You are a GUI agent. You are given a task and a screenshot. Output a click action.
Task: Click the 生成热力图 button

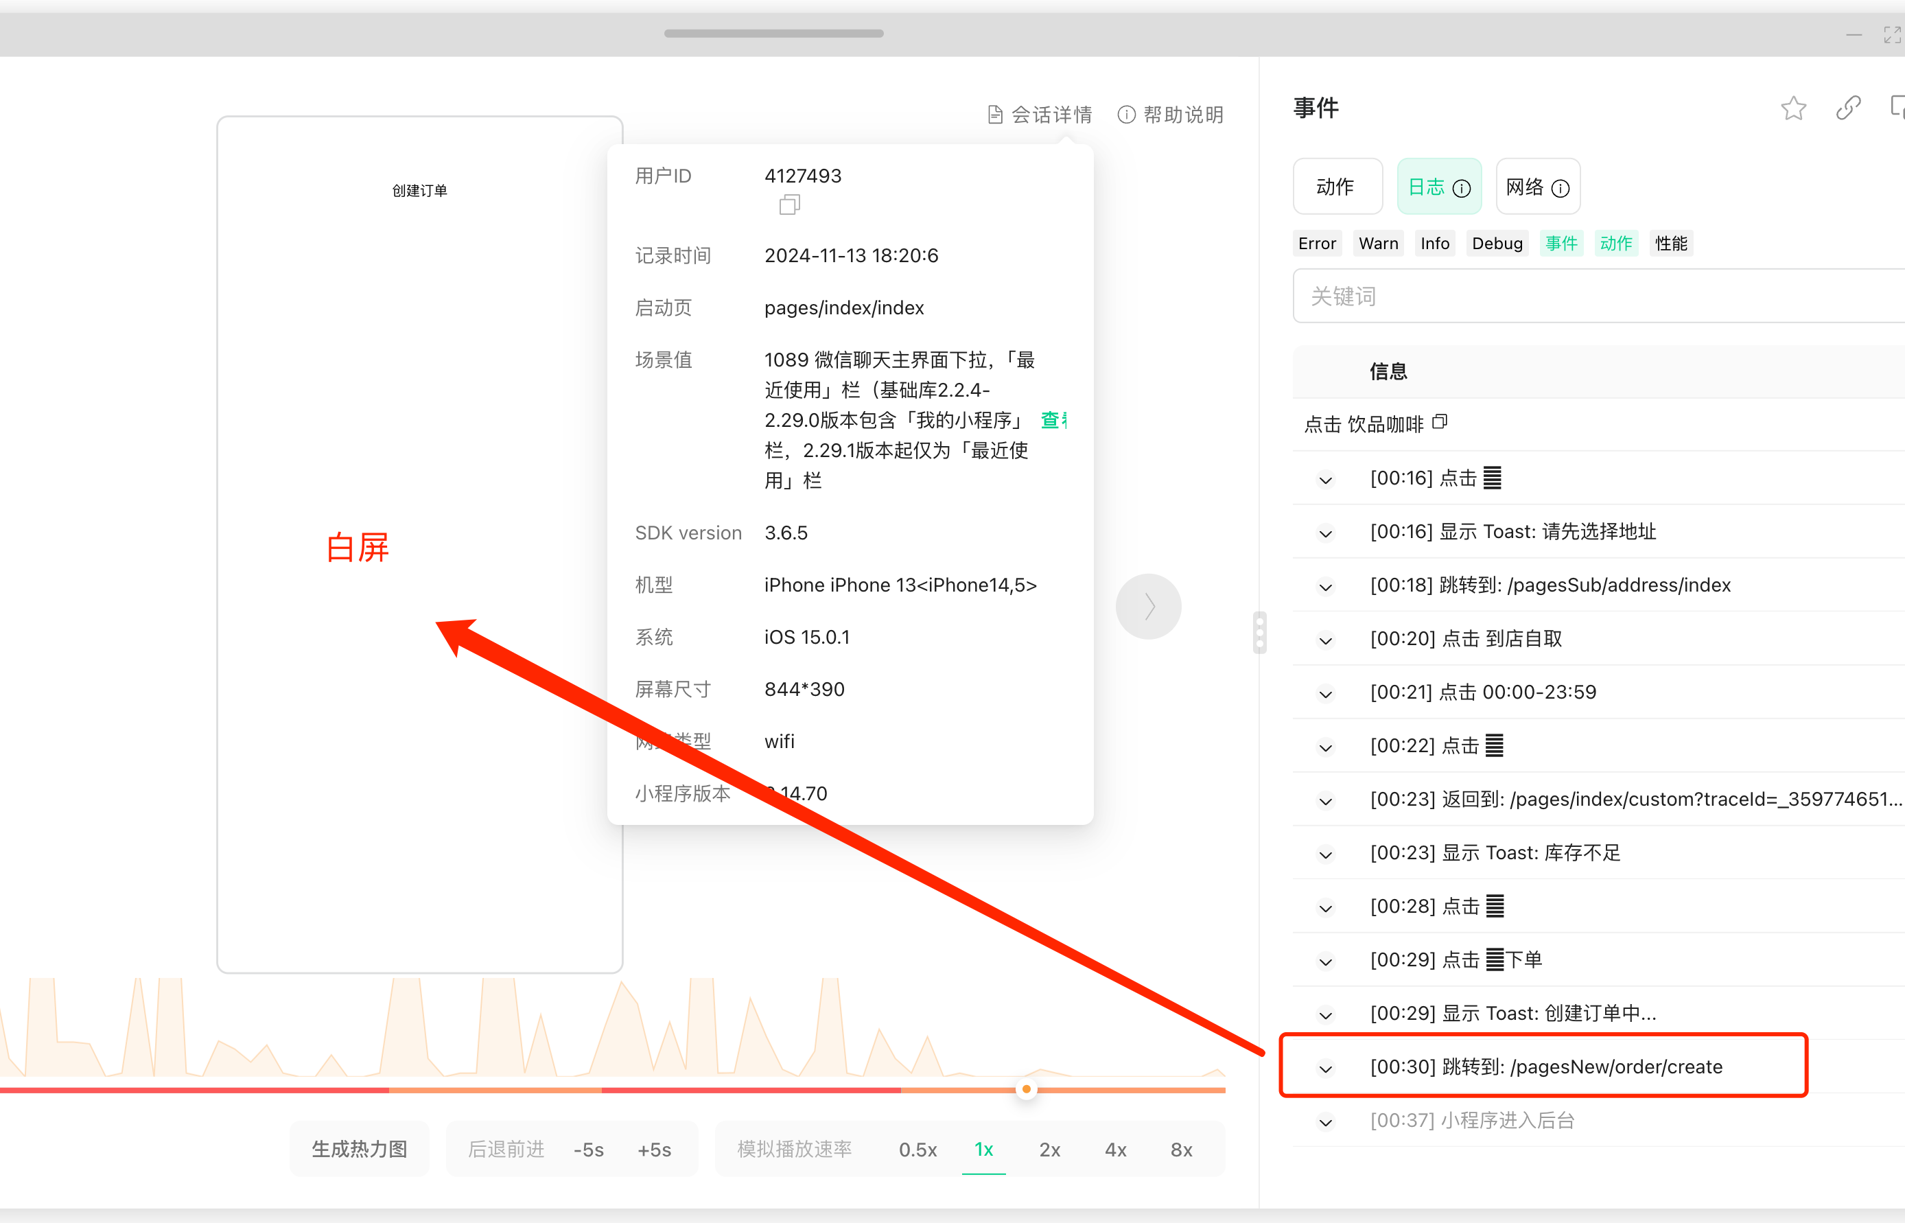point(359,1149)
